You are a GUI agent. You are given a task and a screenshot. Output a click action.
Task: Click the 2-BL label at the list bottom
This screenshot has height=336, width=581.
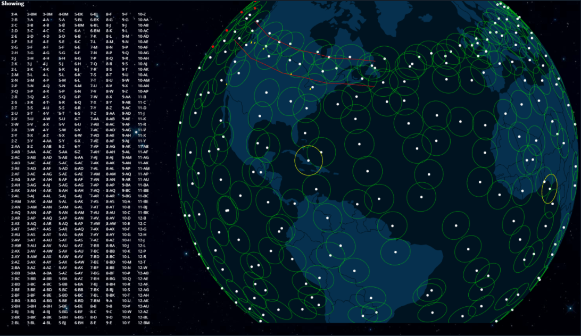pyautogui.click(x=15, y=322)
